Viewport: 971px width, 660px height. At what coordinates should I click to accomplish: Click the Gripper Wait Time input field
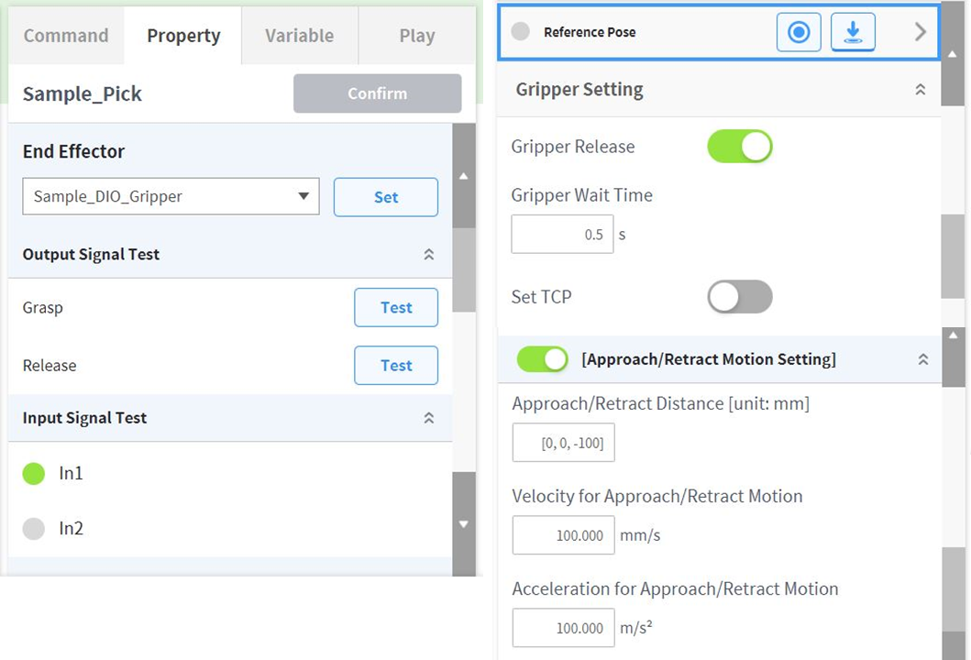[x=562, y=235]
